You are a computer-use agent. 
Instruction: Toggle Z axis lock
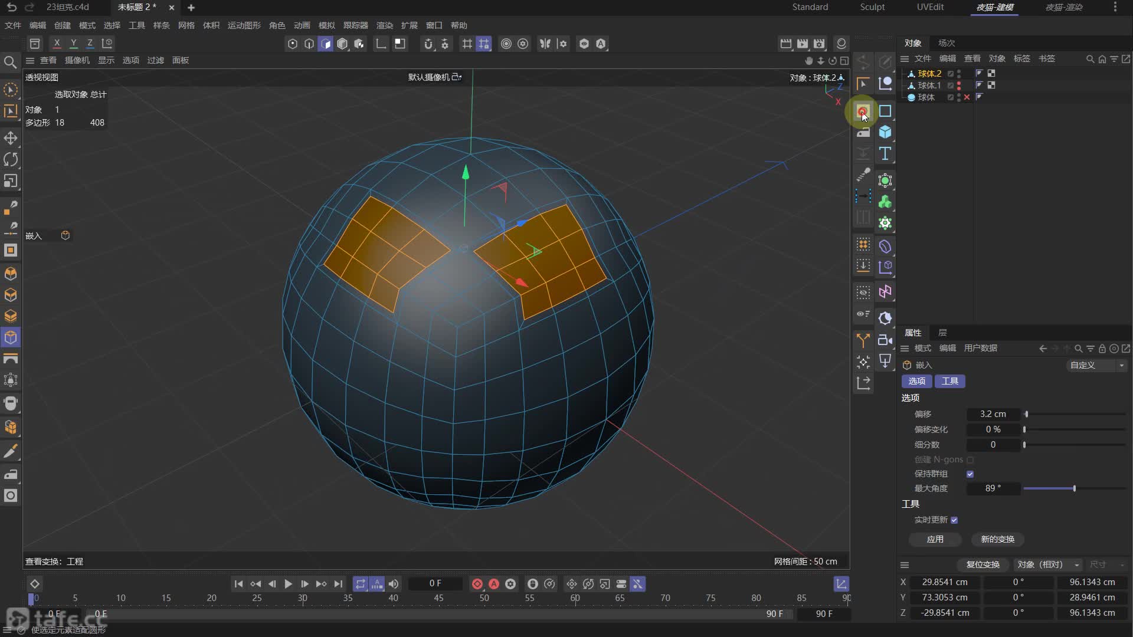90,44
